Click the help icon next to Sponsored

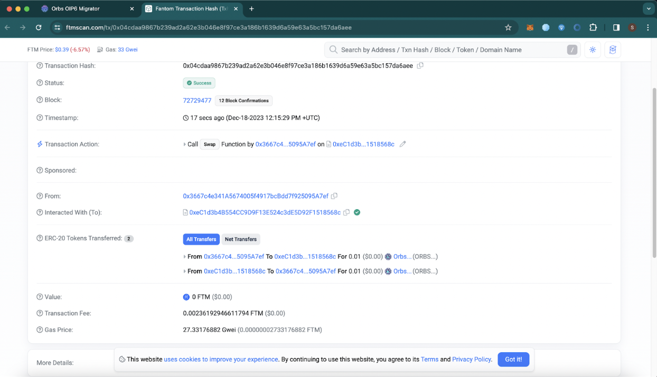[x=40, y=171]
